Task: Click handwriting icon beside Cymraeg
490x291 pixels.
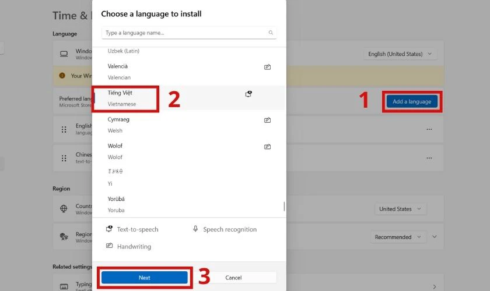Action: pos(267,120)
